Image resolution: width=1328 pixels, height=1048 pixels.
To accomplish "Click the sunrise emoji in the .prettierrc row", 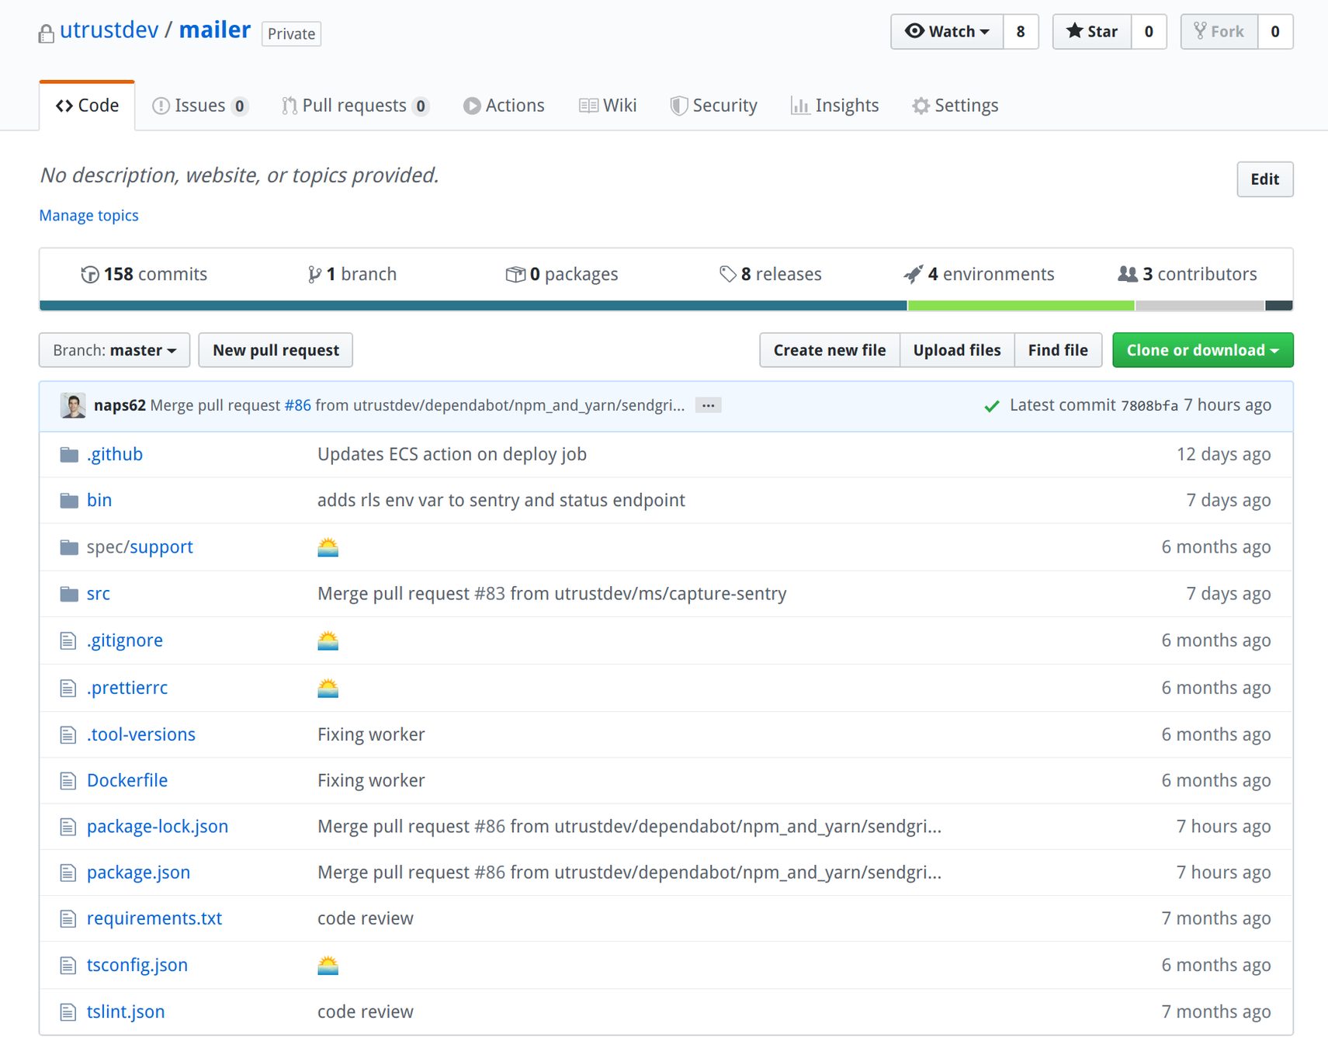I will point(328,688).
